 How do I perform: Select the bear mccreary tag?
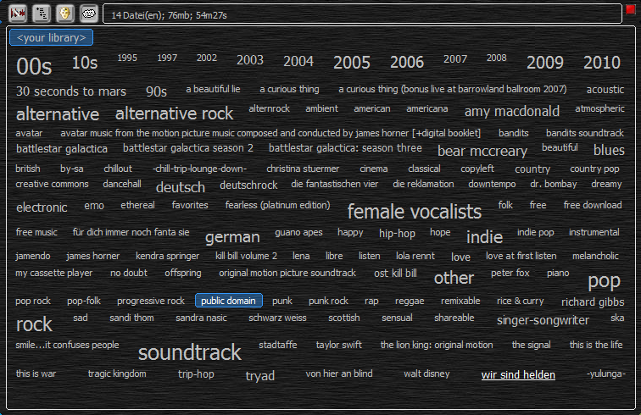[482, 151]
